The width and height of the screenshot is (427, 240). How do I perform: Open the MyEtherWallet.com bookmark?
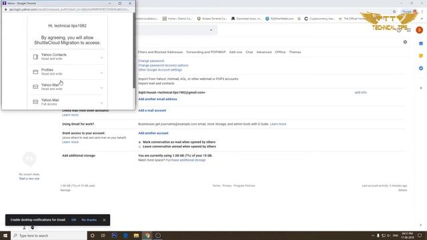[280, 19]
